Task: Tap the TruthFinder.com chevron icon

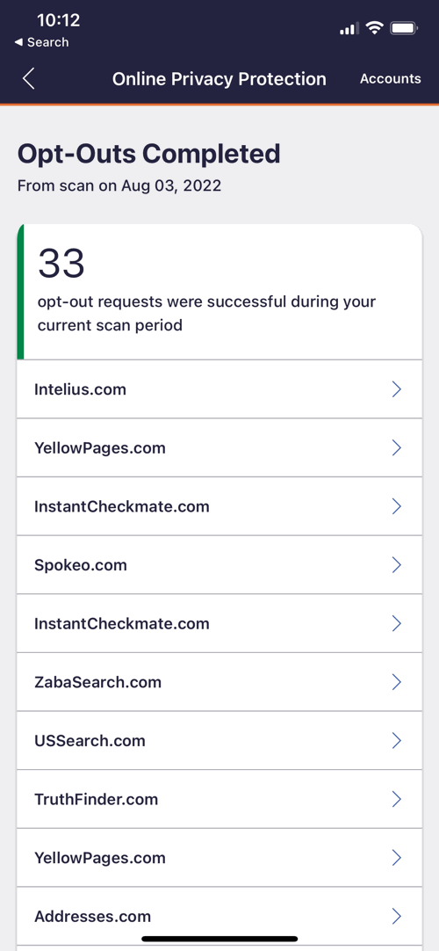Action: tap(397, 799)
